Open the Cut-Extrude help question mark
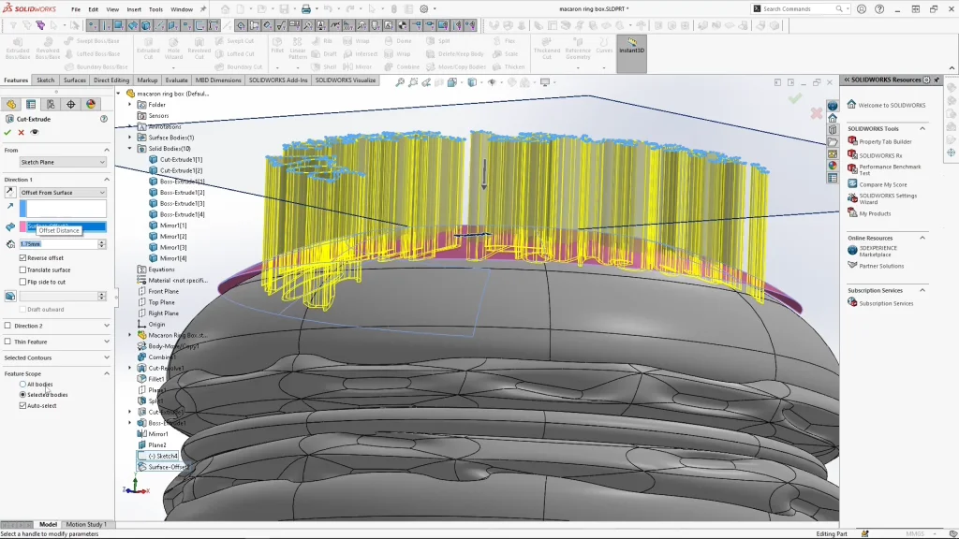Viewport: 959px width, 539px height. click(x=104, y=119)
